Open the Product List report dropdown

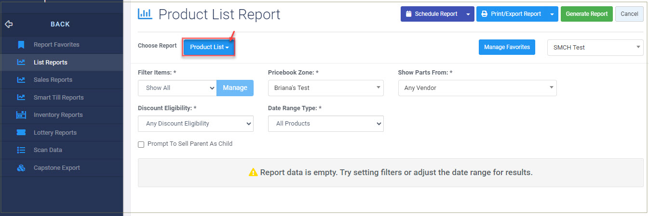[209, 47]
